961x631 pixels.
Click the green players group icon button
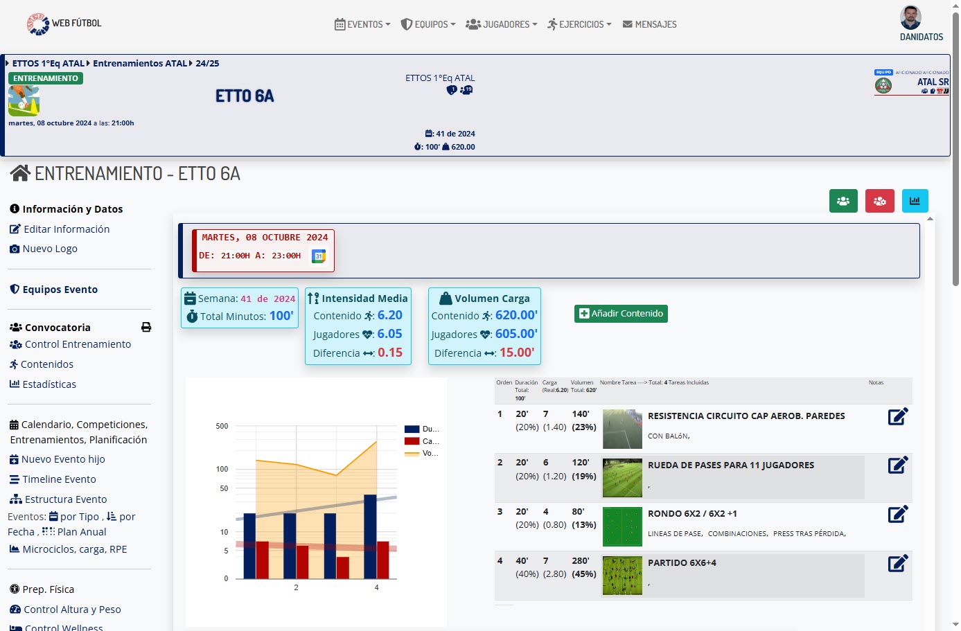point(843,201)
